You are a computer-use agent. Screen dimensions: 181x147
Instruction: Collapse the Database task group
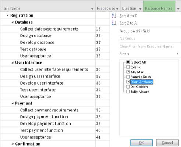[13, 22]
